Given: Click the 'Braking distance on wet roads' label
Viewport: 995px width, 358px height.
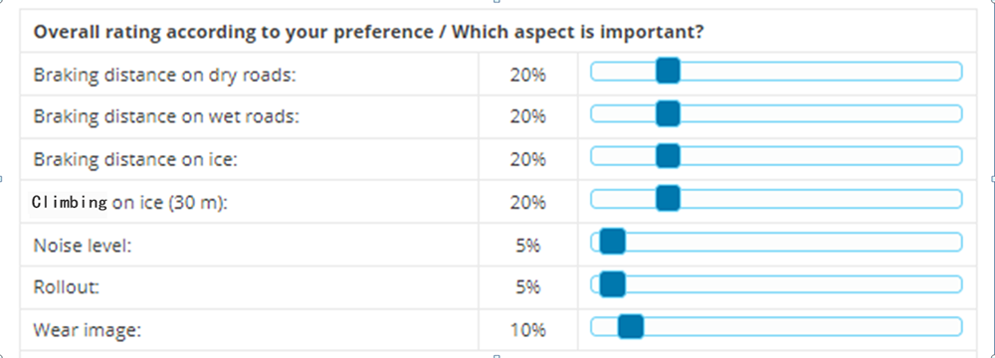Looking at the screenshot, I should 166,117.
